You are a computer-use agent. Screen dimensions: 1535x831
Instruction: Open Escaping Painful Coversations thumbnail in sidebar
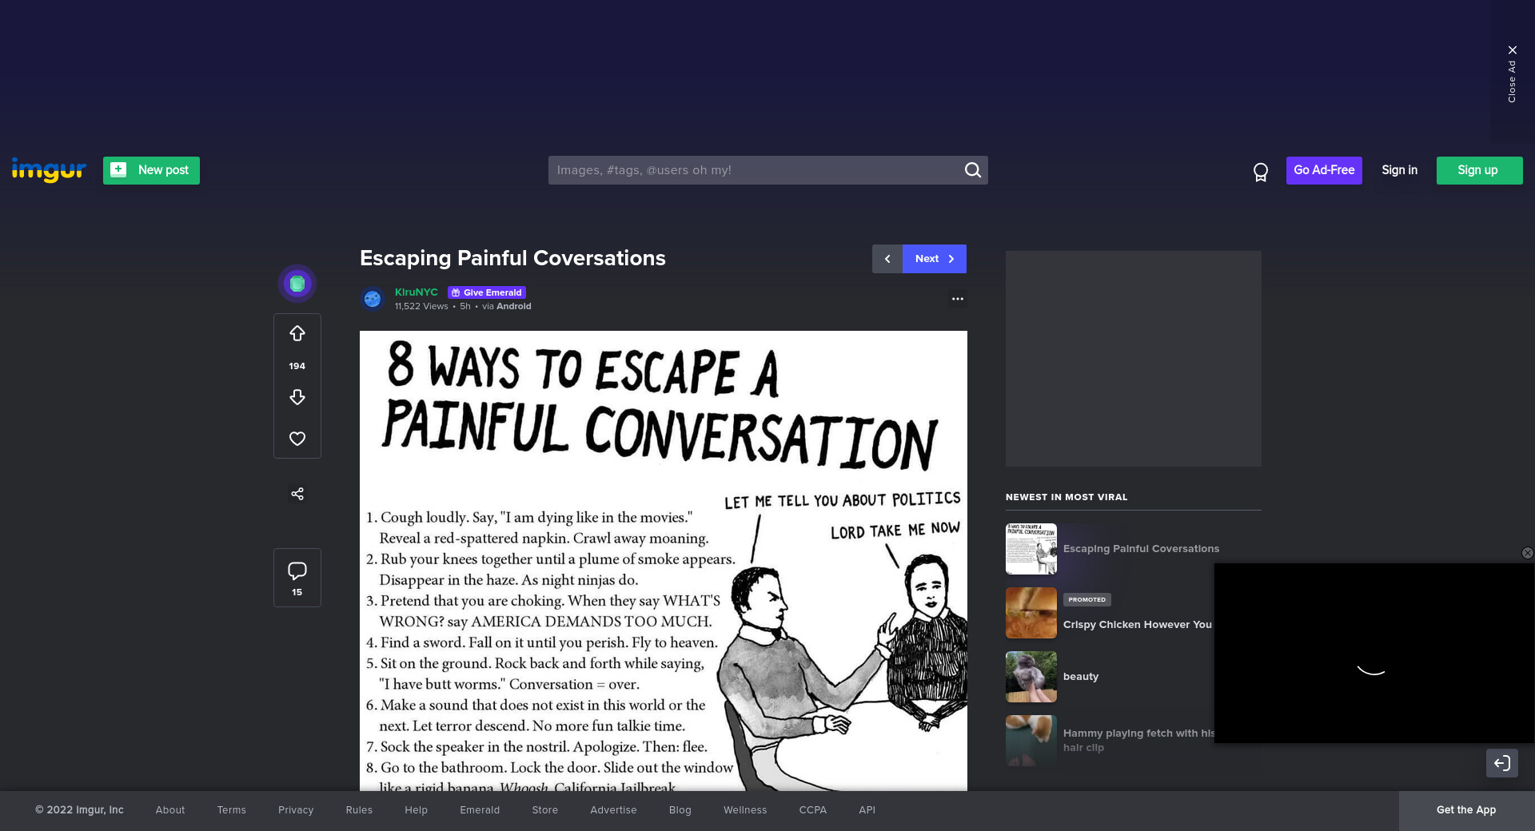point(1031,549)
